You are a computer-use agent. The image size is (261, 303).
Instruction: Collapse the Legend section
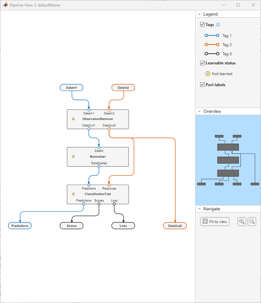[x=199, y=14]
